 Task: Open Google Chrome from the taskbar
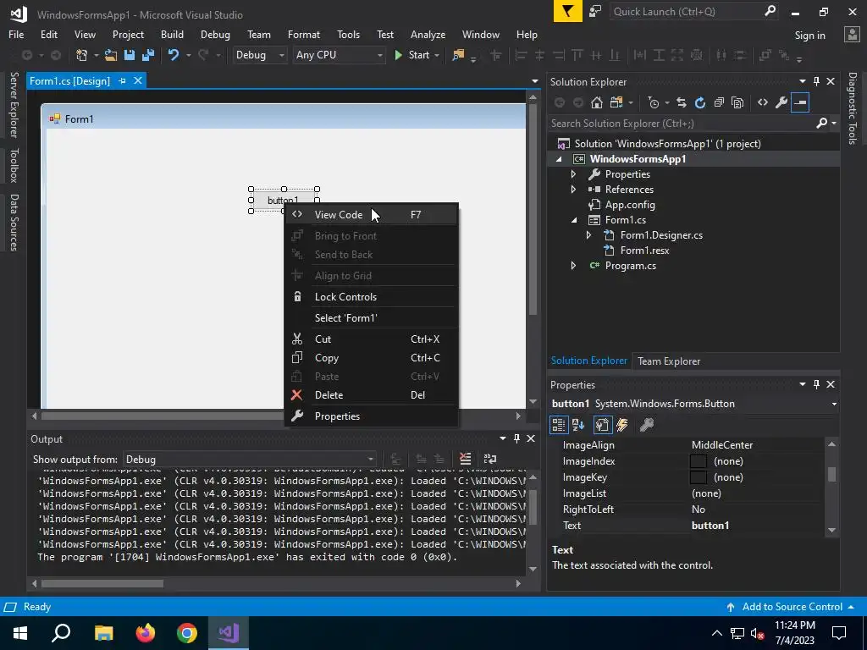[x=187, y=633]
